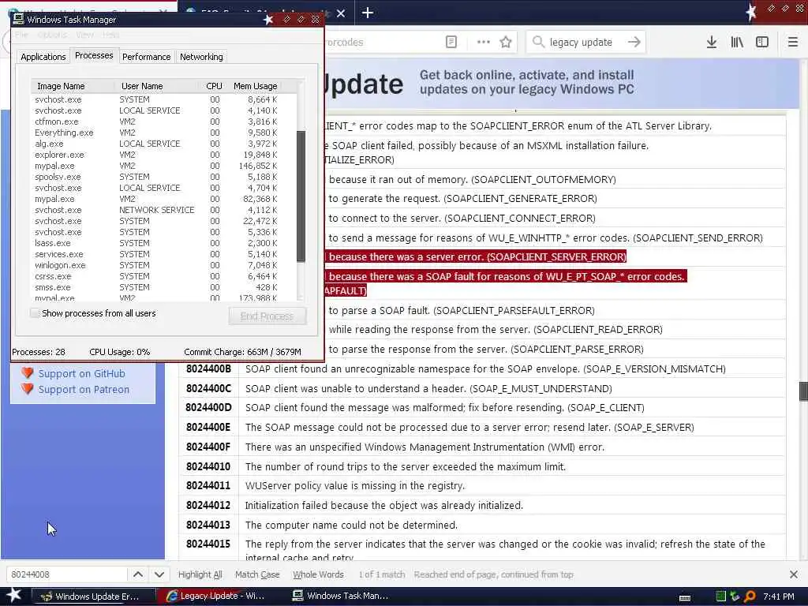This screenshot has height=606, width=808.
Task: Click the find bar text field
Action: (67, 574)
